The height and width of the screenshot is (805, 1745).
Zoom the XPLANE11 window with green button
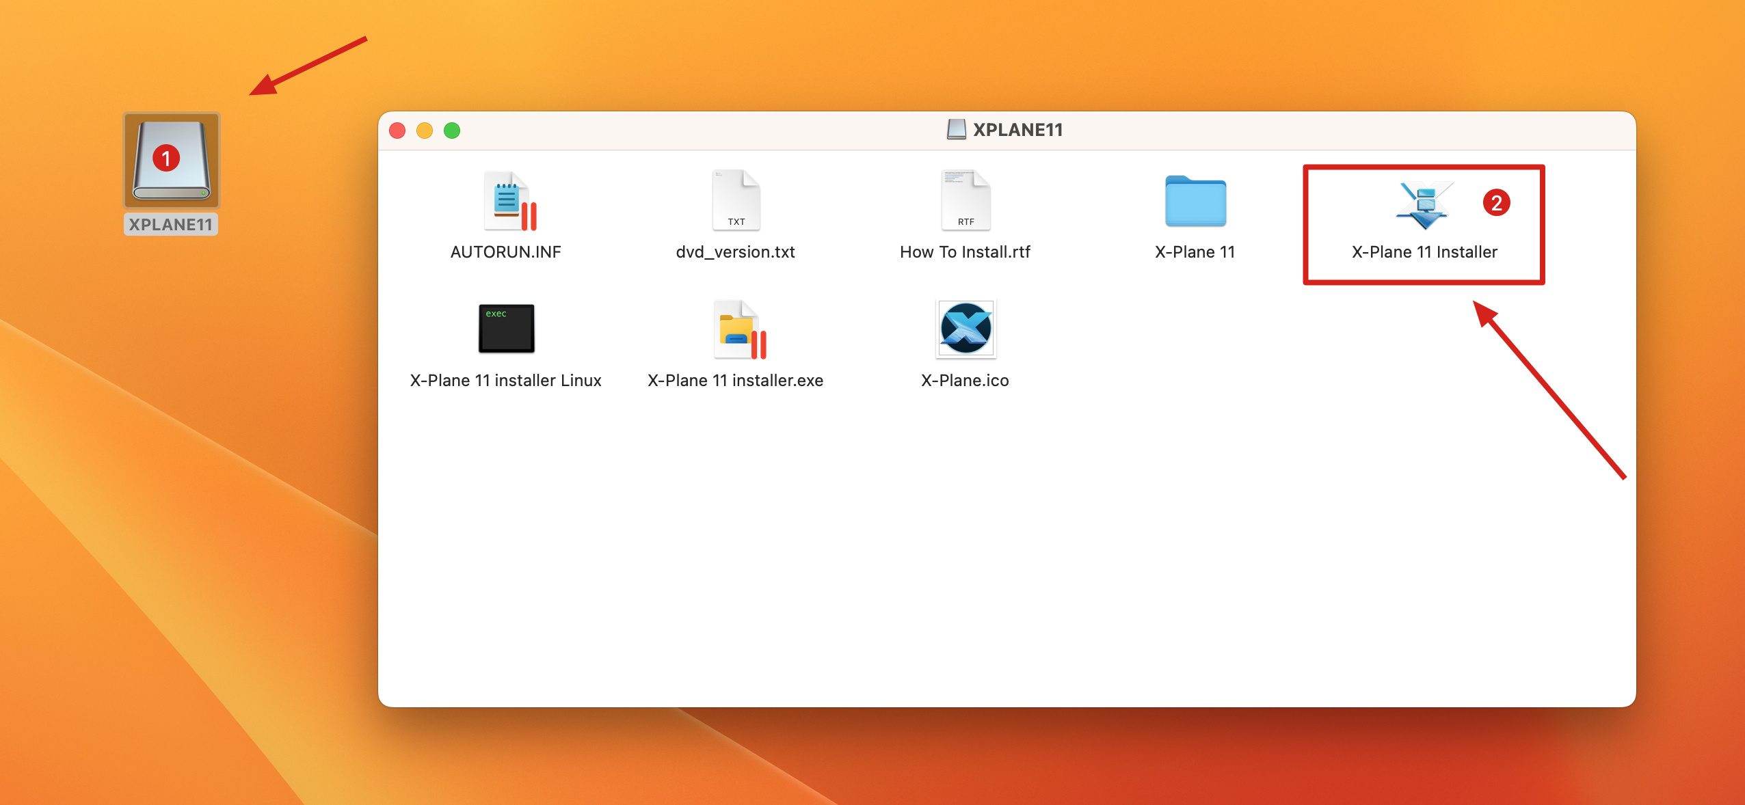pos(452,131)
